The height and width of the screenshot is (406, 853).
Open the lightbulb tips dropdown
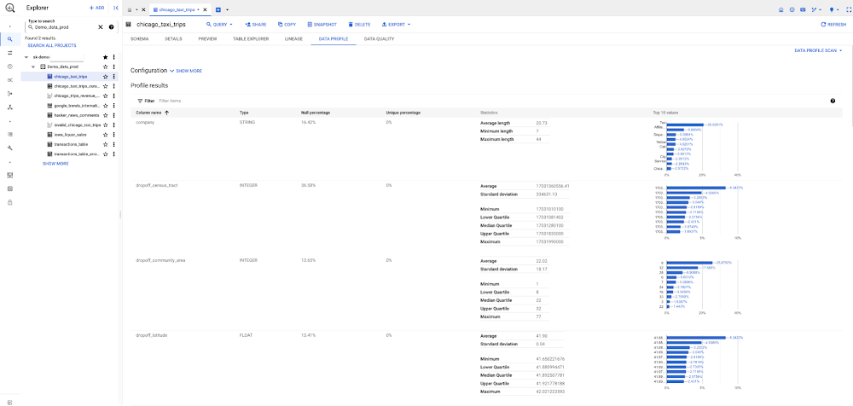833,9
